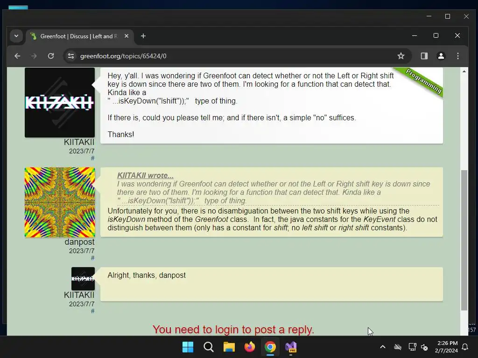This screenshot has height=358, width=478.
Task: Close the outer background window
Action: click(x=466, y=16)
